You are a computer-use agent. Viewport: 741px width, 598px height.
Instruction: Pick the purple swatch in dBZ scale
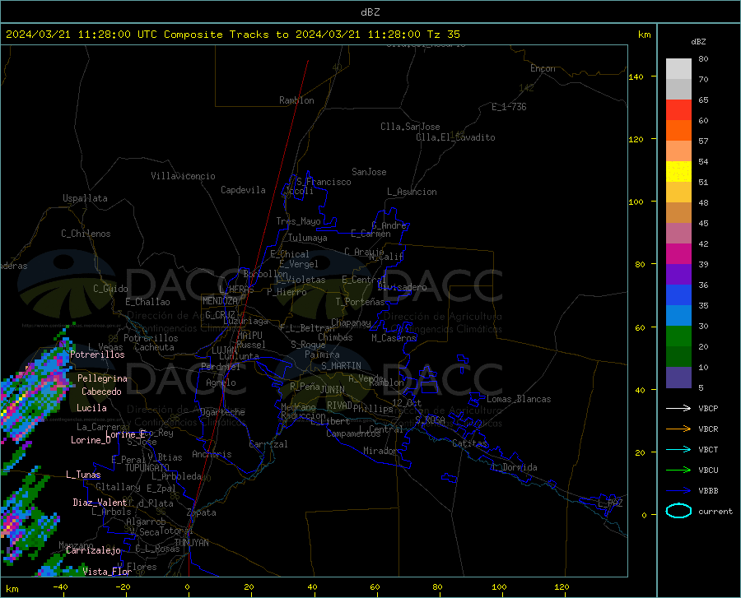pos(678,275)
